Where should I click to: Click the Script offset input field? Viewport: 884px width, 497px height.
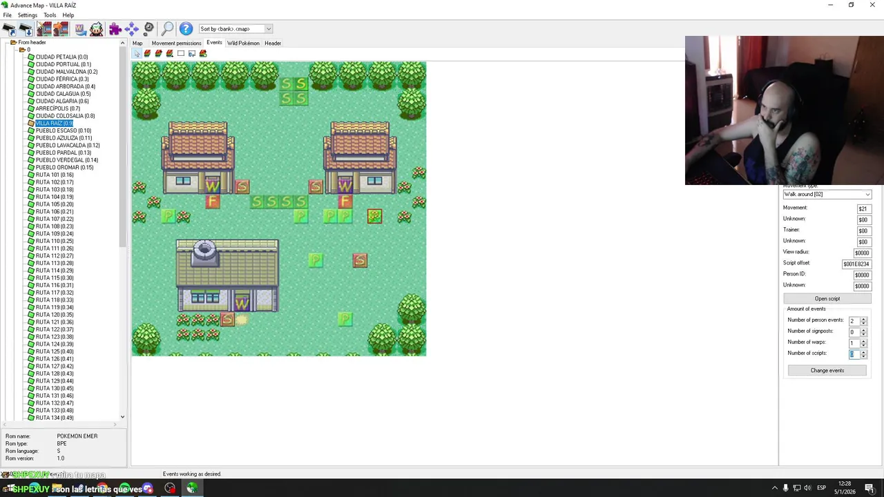(856, 264)
